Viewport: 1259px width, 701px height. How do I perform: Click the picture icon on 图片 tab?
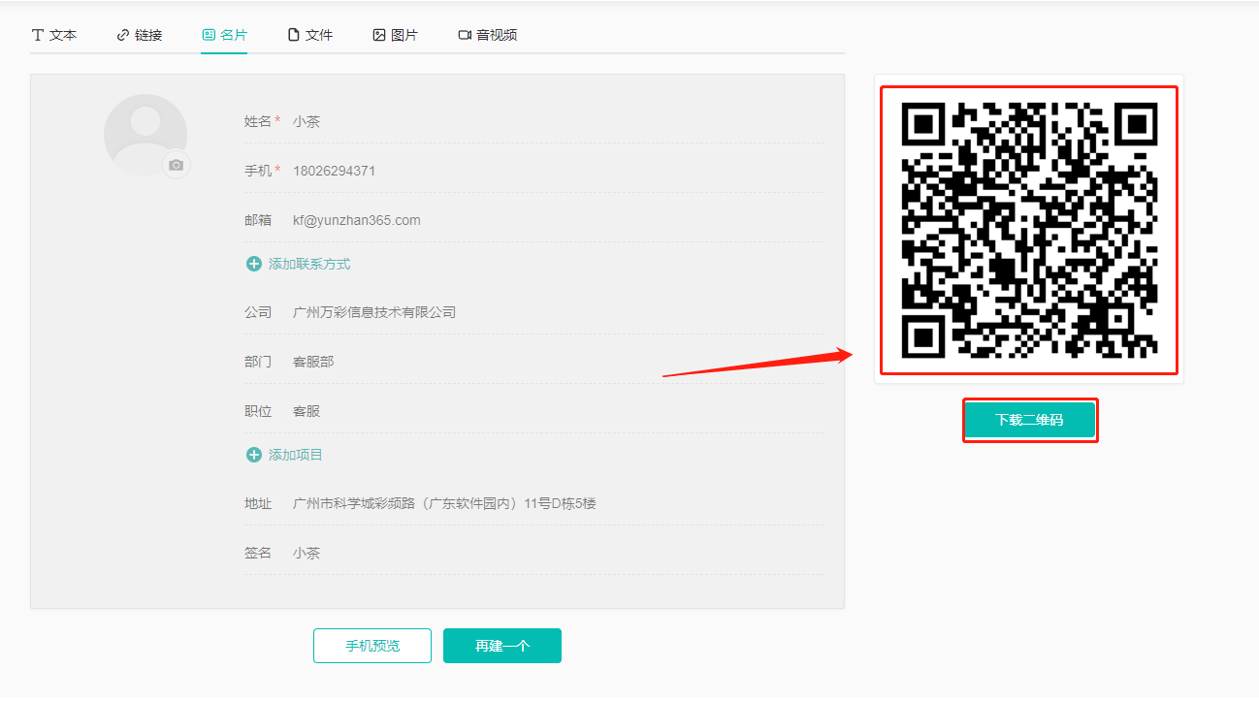379,35
